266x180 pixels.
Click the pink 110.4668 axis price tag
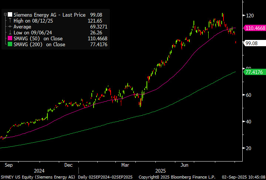click(255, 28)
